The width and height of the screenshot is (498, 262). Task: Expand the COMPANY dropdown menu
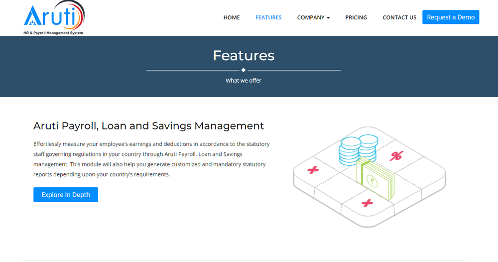pyautogui.click(x=313, y=17)
